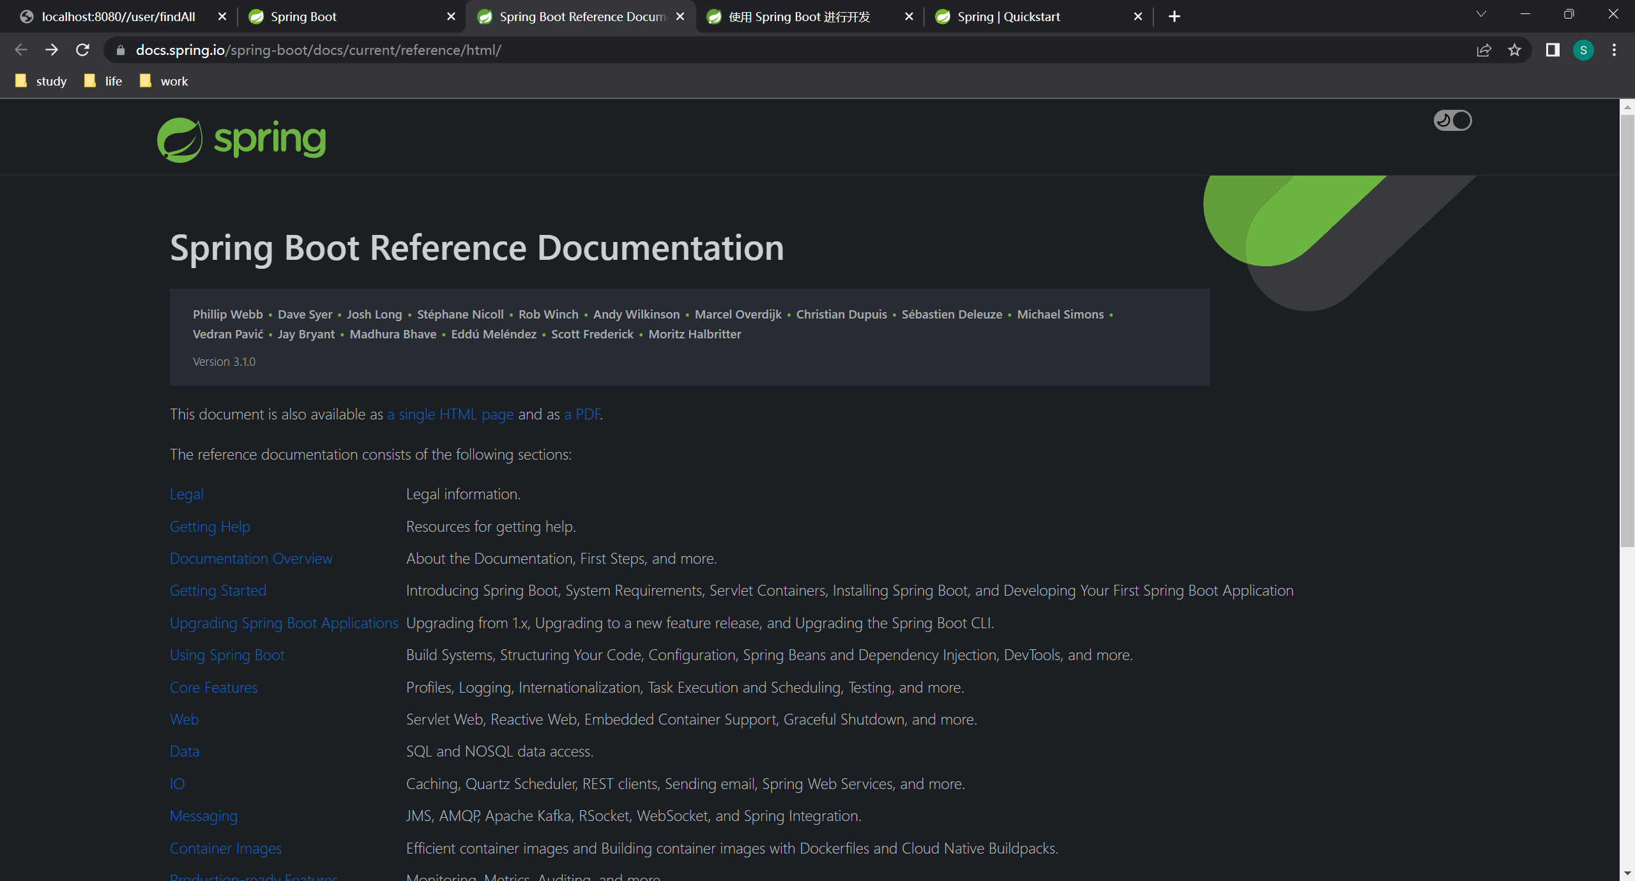Screen dimensions: 1635x881
Task: Click author name Moritz Halbritter
Action: click(x=695, y=334)
